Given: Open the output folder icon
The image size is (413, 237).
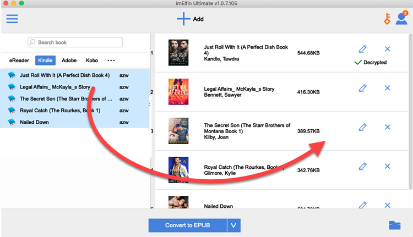Looking at the screenshot, I should coord(395,225).
